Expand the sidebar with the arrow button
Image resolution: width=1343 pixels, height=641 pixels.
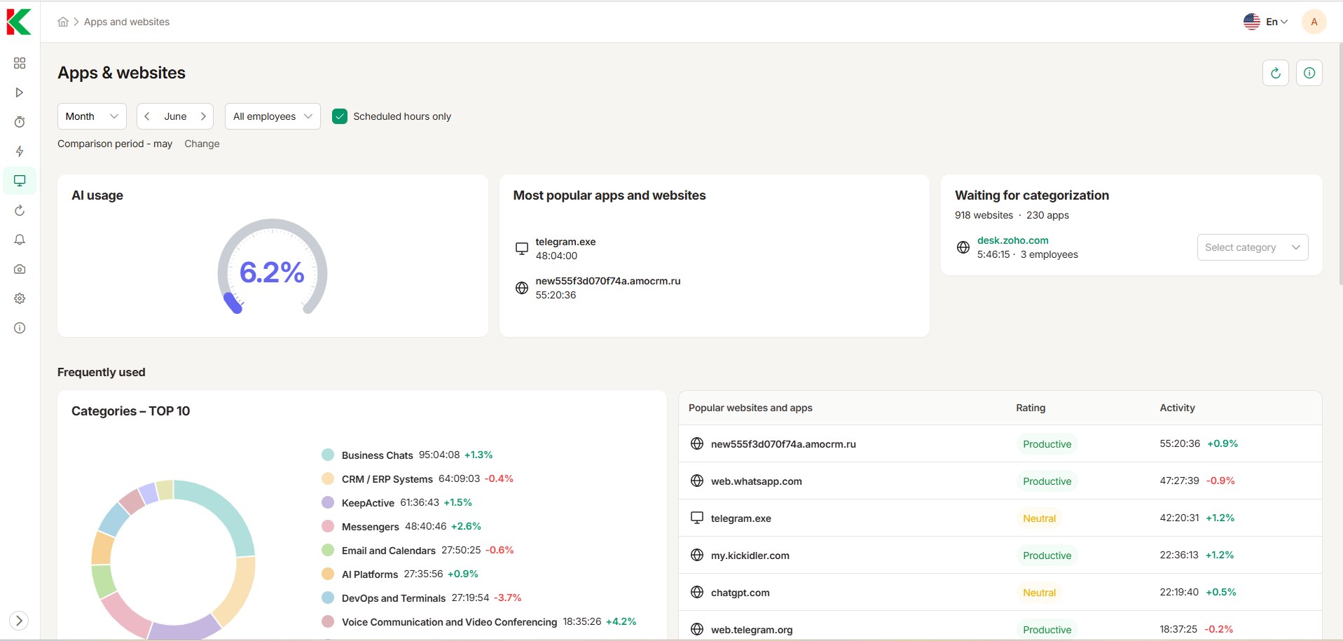[19, 621]
